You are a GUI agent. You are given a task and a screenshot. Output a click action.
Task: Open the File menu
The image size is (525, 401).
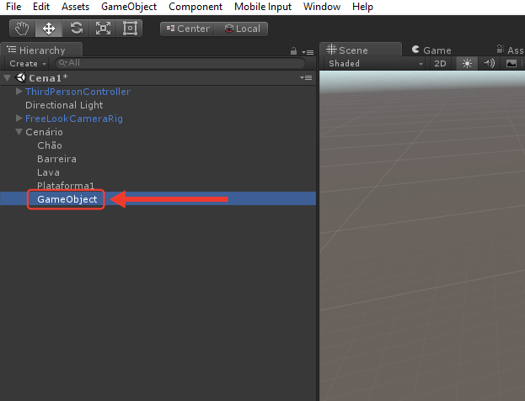[x=13, y=7]
